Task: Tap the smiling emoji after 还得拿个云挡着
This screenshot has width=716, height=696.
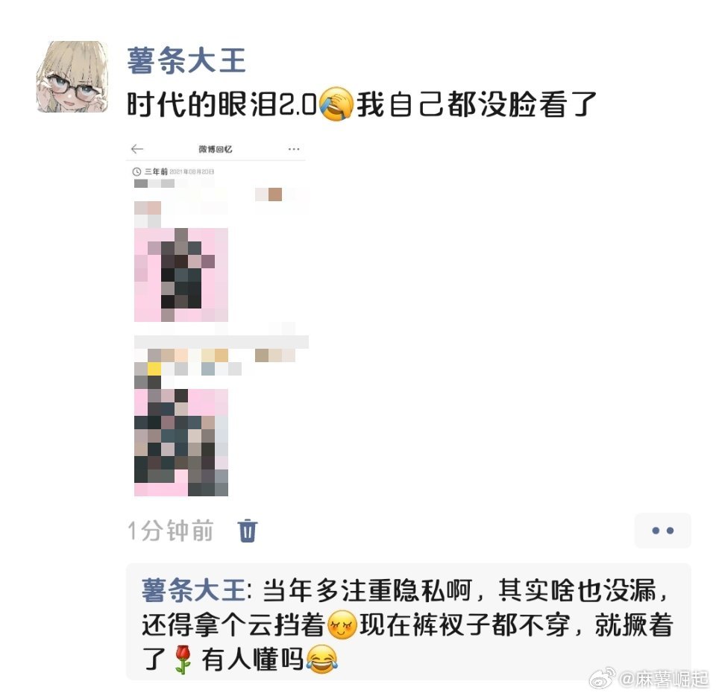Action: [x=341, y=624]
